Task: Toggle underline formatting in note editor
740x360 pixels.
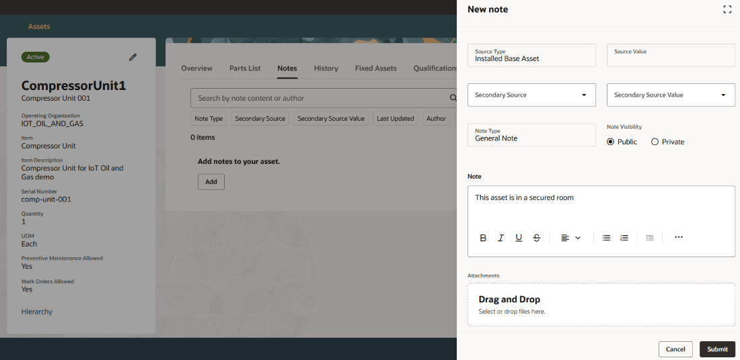Action: coord(519,238)
